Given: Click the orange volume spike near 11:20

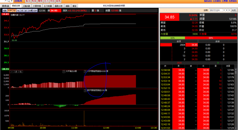Looking at the screenshot, I should point(84,118).
